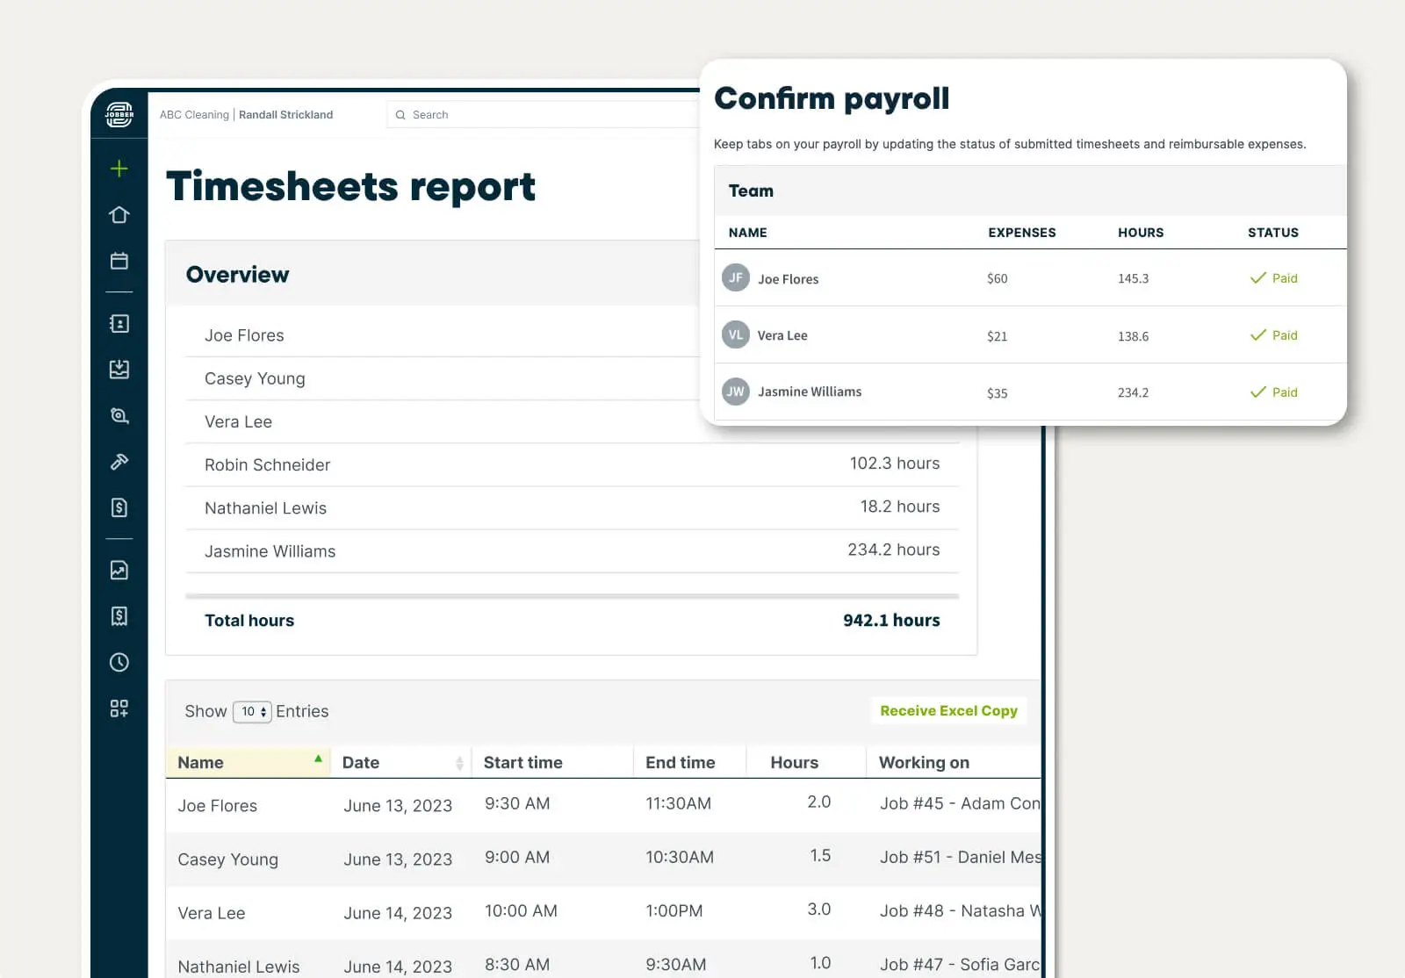Image resolution: width=1405 pixels, height=978 pixels.
Task: Click the STATUS column header in payroll
Action: click(x=1272, y=233)
